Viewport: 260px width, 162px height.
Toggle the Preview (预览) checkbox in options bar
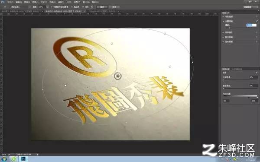tap(83, 7)
